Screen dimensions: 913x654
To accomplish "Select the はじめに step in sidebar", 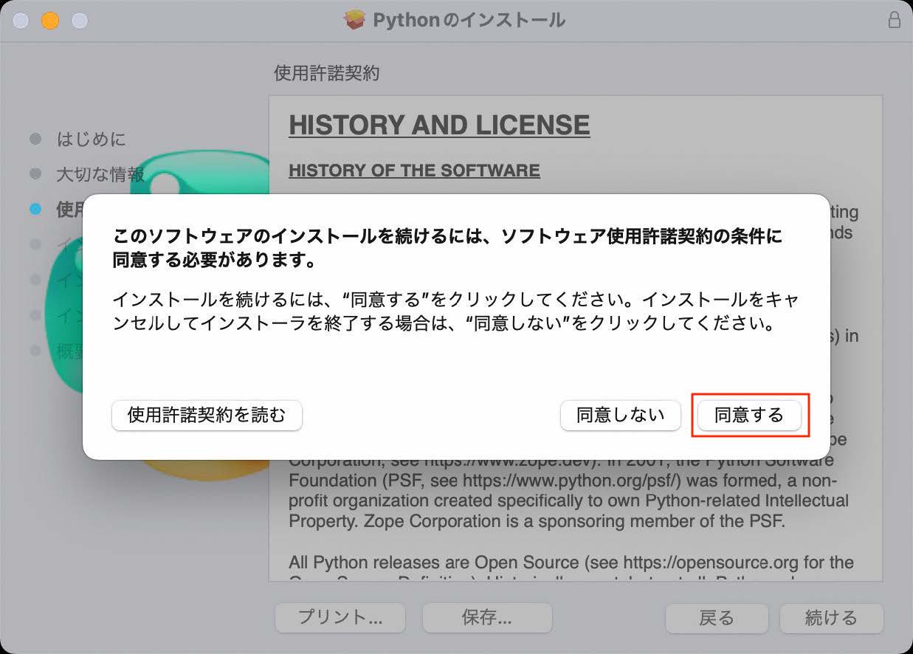I will tap(92, 139).
